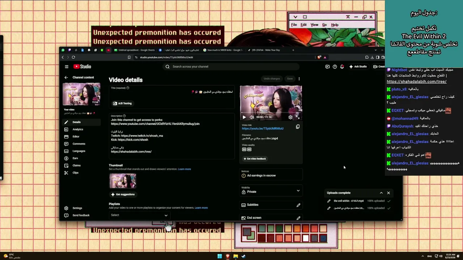This screenshot has width=463, height=260.
Task: Click the Save button
Action: tap(290, 79)
